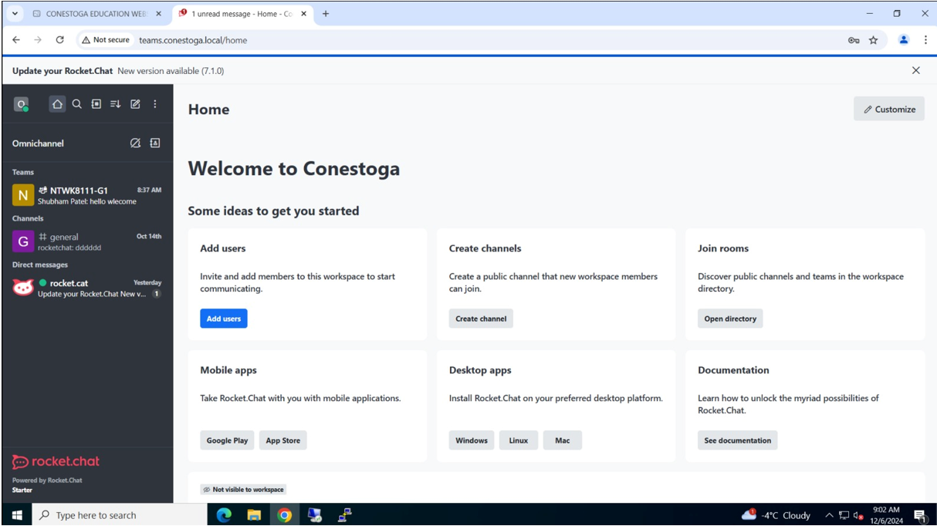This screenshot has height=526, width=937.
Task: Click the Linux desktop app button
Action: click(x=519, y=440)
